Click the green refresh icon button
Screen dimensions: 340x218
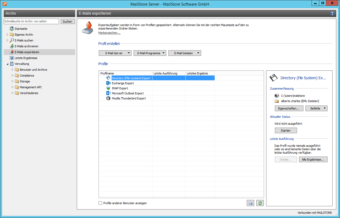click(x=260, y=203)
